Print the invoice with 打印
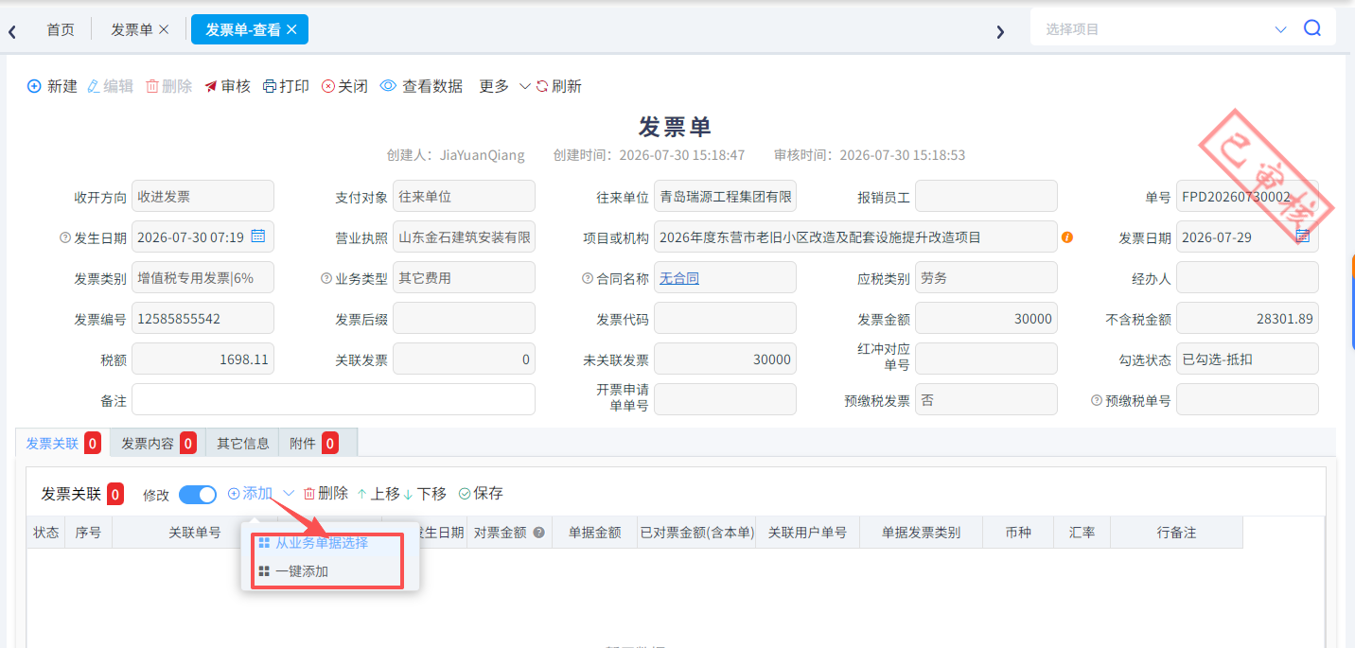 (286, 86)
